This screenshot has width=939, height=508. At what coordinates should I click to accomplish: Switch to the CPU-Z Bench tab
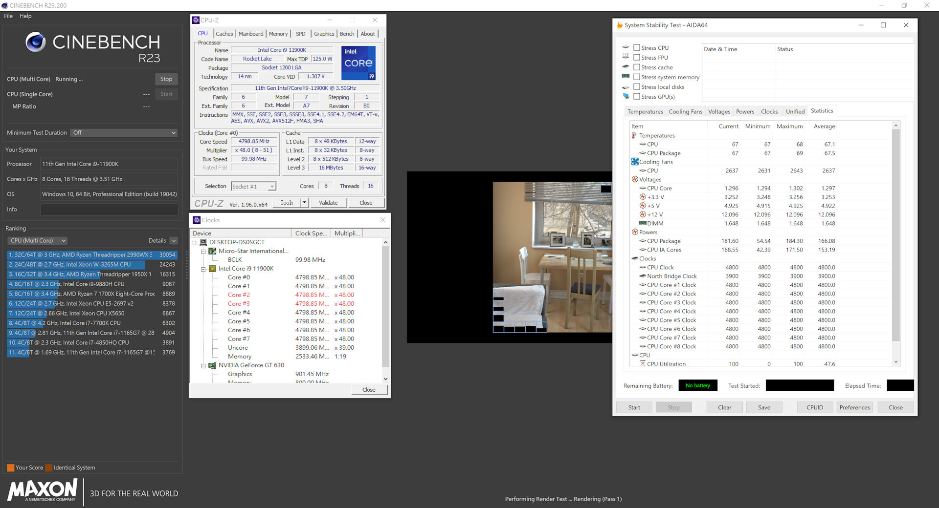pyautogui.click(x=347, y=34)
